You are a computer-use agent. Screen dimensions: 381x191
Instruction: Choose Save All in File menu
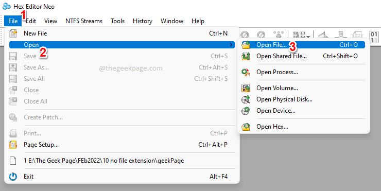[x=122, y=79]
